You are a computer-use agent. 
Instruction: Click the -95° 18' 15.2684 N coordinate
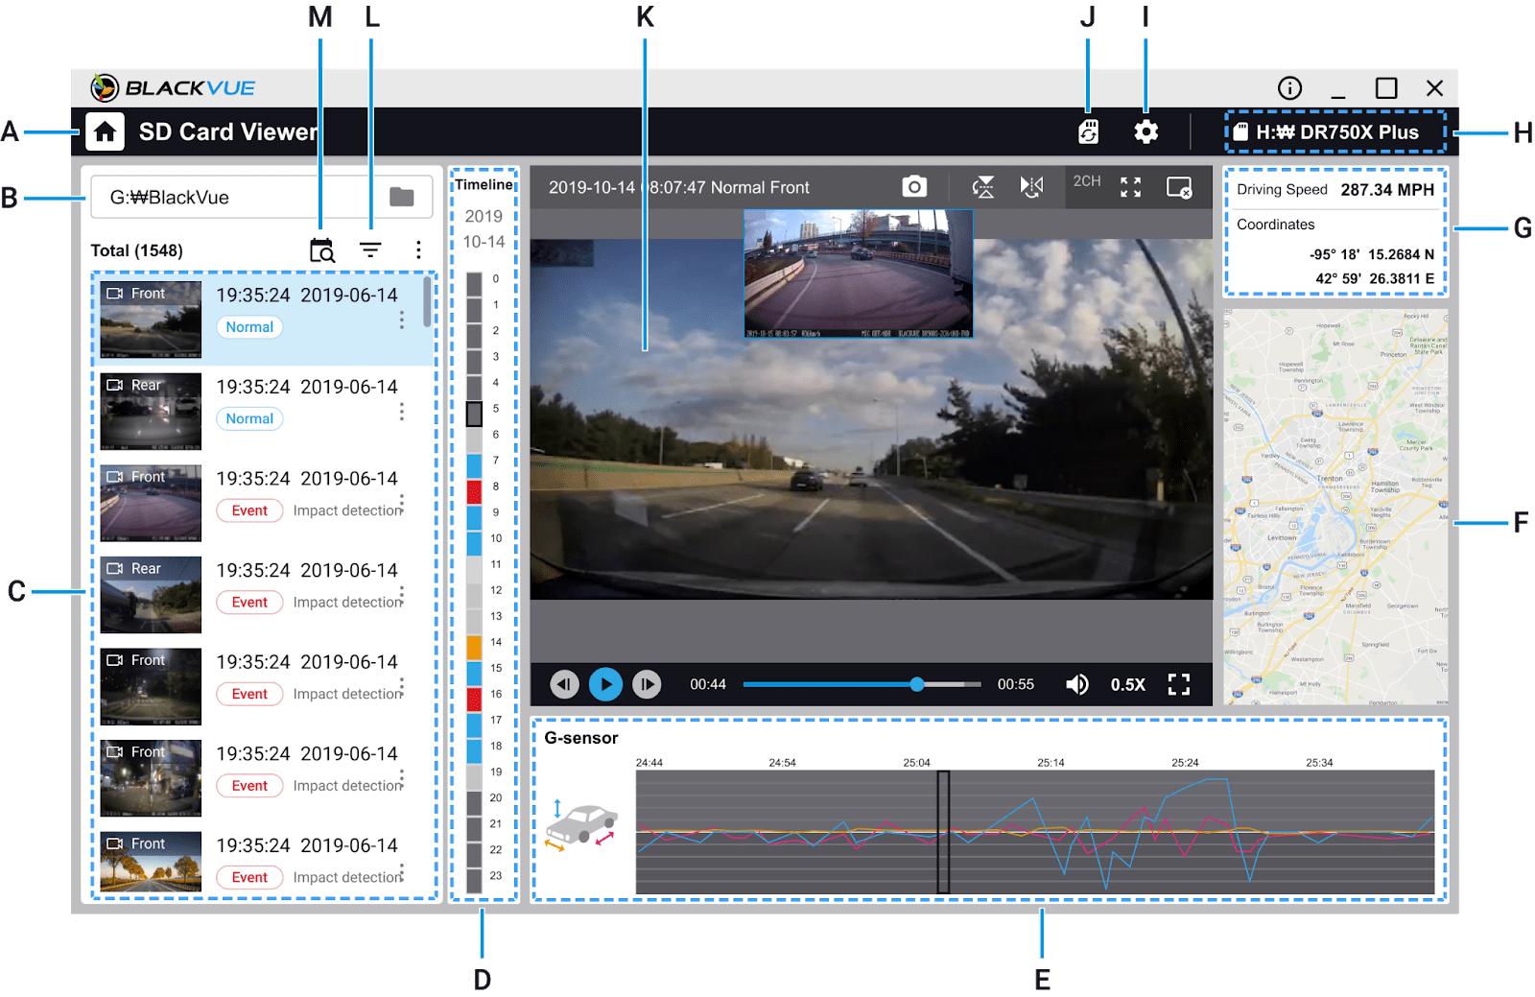[x=1372, y=254]
